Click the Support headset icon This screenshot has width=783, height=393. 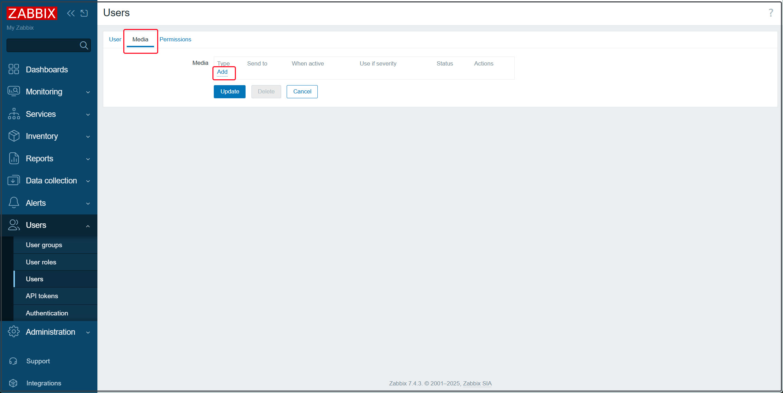[13, 361]
